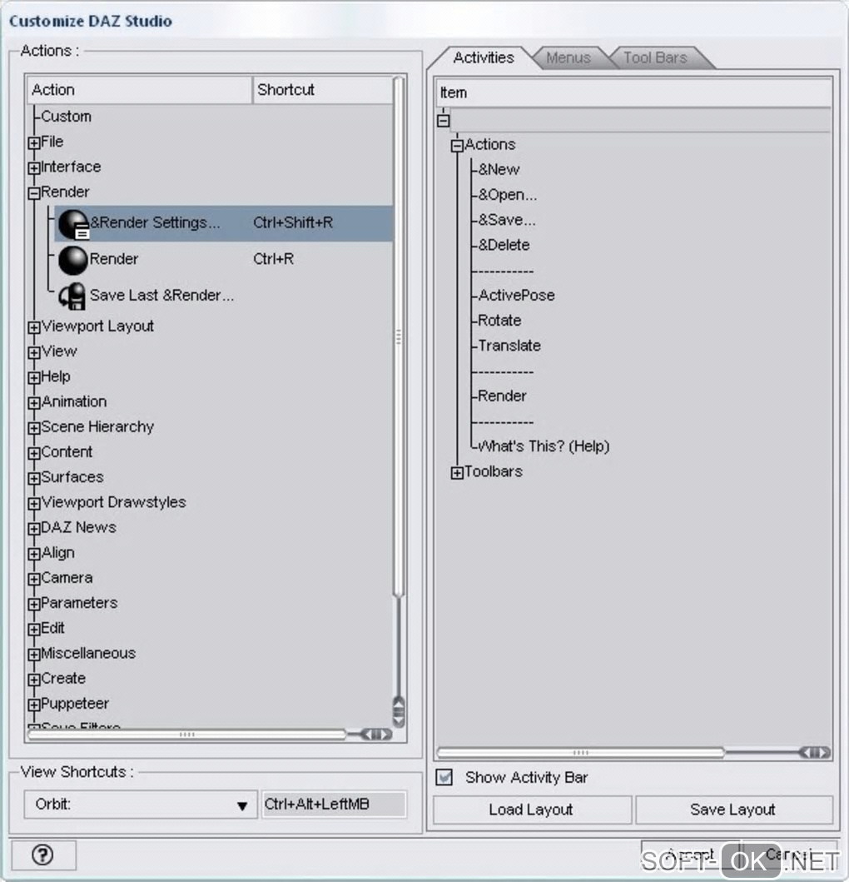Expand the View action group

pyautogui.click(x=34, y=352)
